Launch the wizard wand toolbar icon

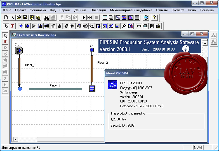[x=12, y=17]
